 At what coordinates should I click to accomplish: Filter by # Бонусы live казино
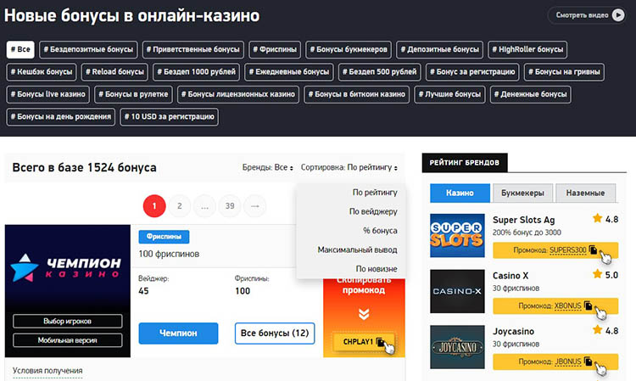coord(47,94)
